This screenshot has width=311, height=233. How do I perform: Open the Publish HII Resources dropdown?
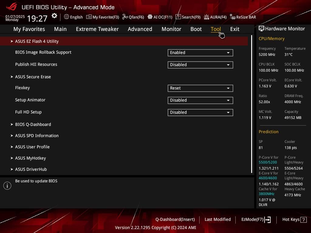coord(200,65)
